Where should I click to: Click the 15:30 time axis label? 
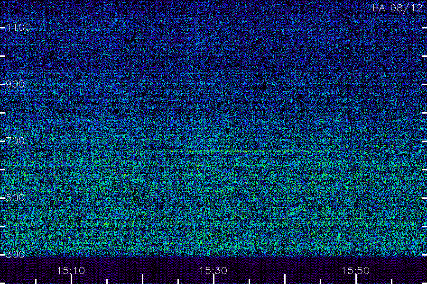tap(213, 271)
